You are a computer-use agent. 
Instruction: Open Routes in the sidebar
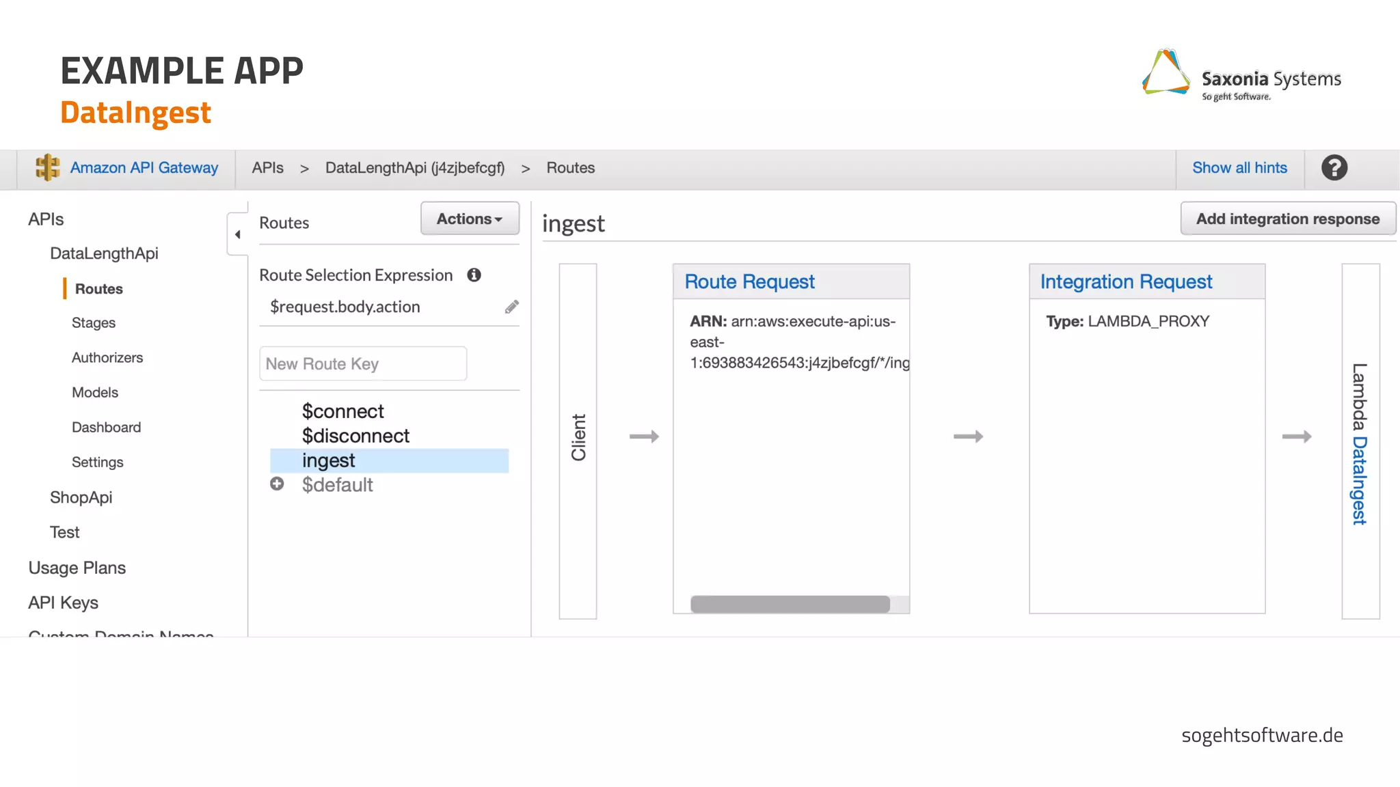(x=99, y=289)
